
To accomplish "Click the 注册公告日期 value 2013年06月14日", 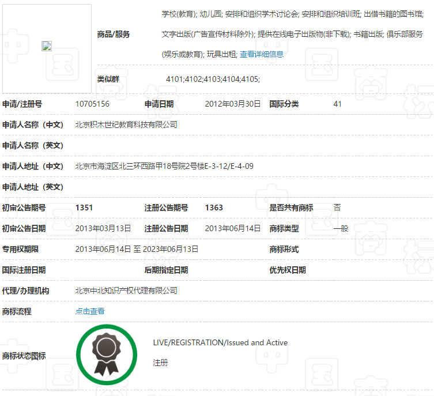I will [233, 228].
